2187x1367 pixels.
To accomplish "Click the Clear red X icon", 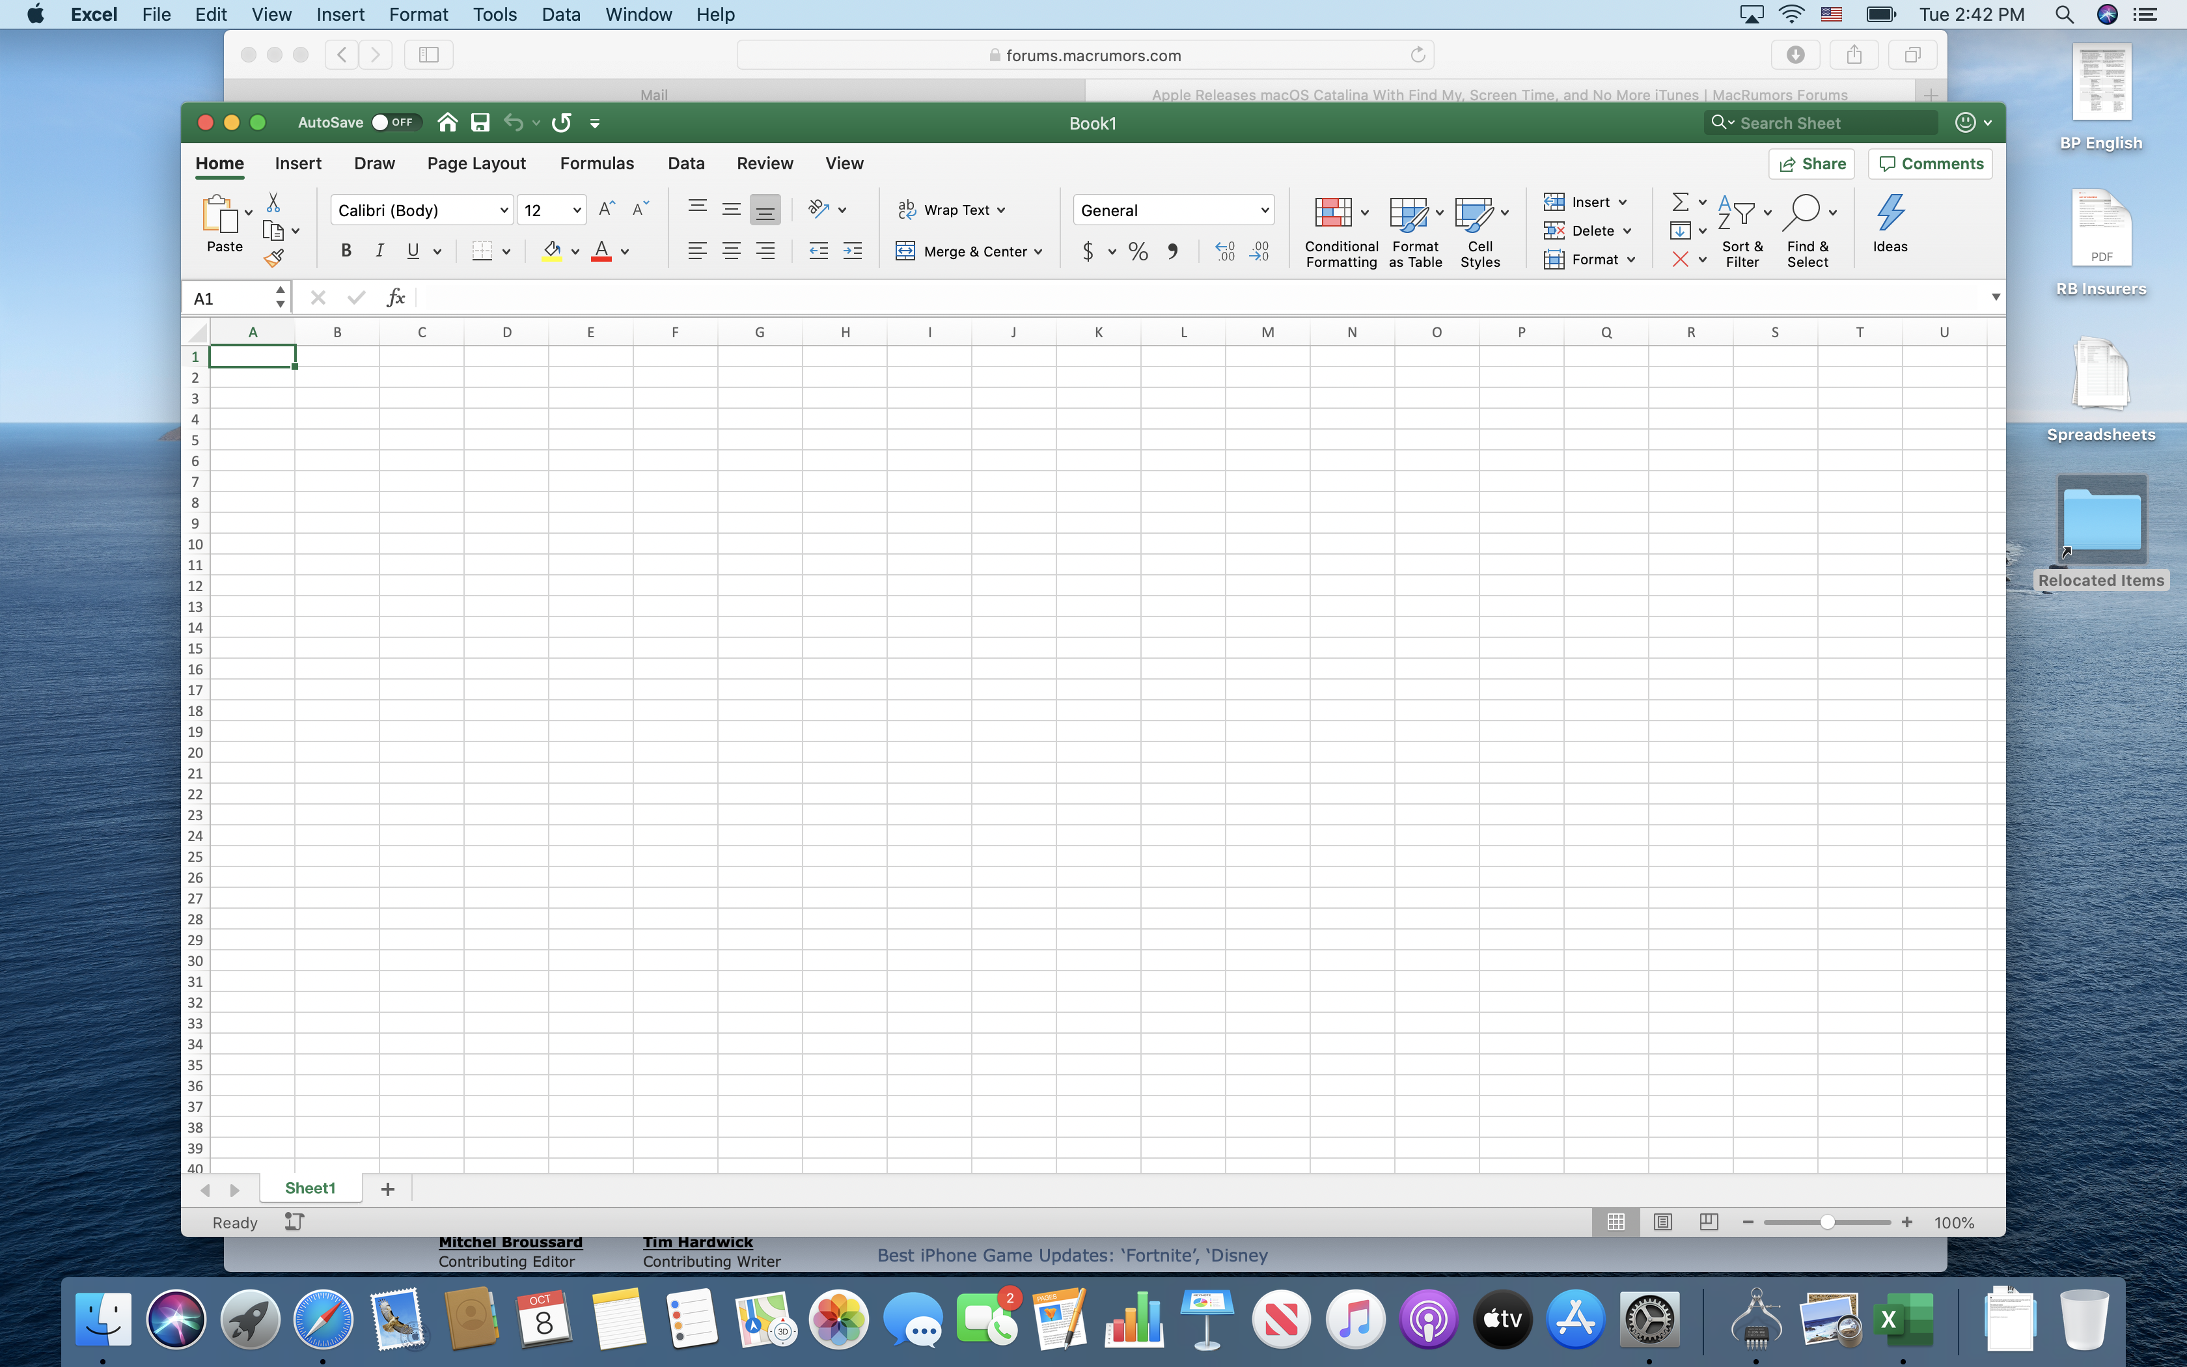I will pos(1680,260).
